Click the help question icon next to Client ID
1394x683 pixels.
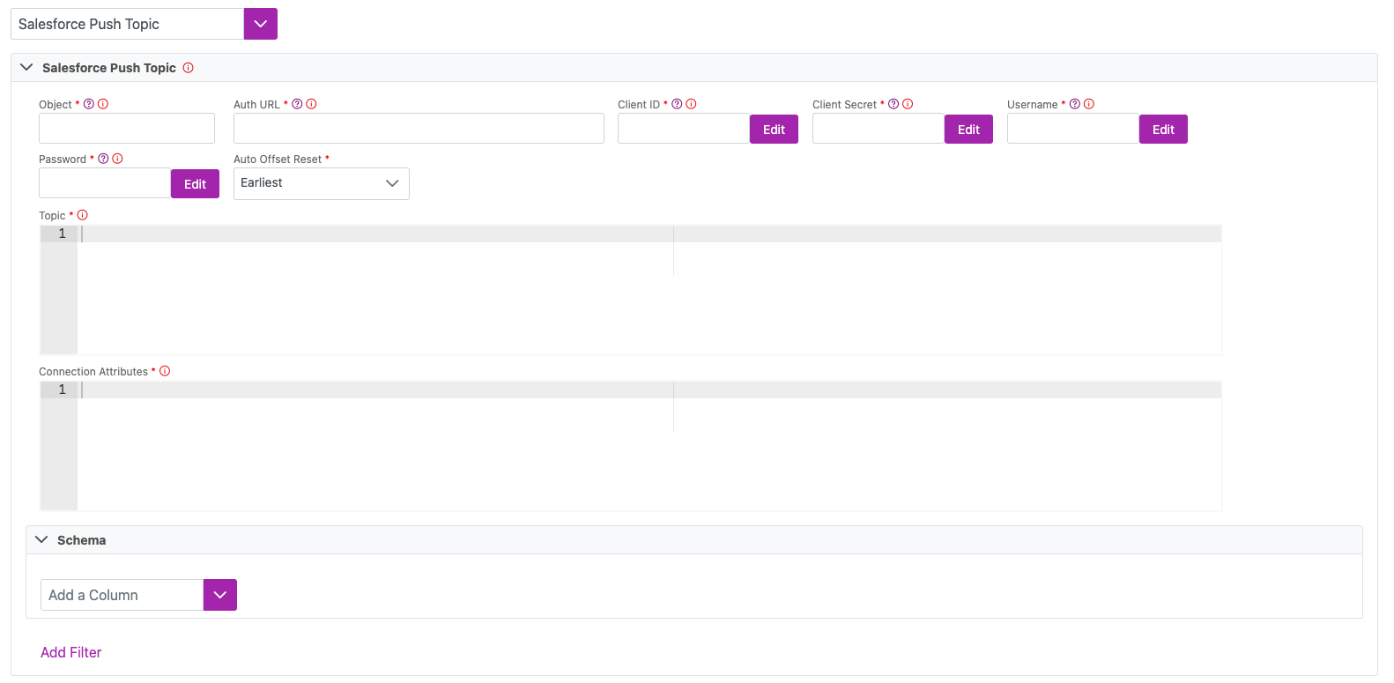coord(678,104)
